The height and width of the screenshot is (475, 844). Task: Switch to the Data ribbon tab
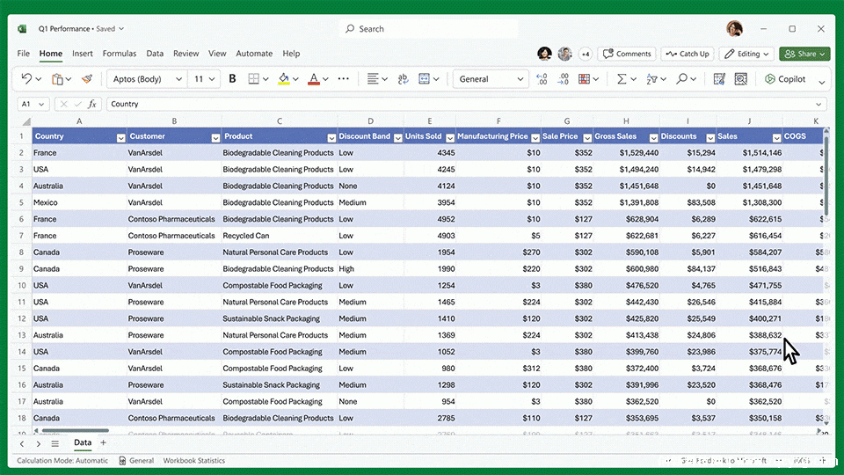[155, 54]
